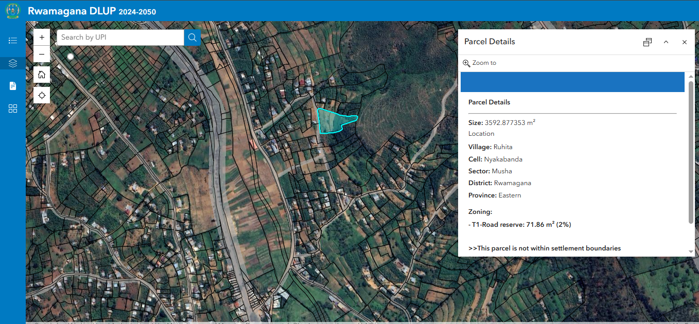The width and height of the screenshot is (699, 324).
Task: Click the blue header bar in popup
Action: tap(572, 82)
